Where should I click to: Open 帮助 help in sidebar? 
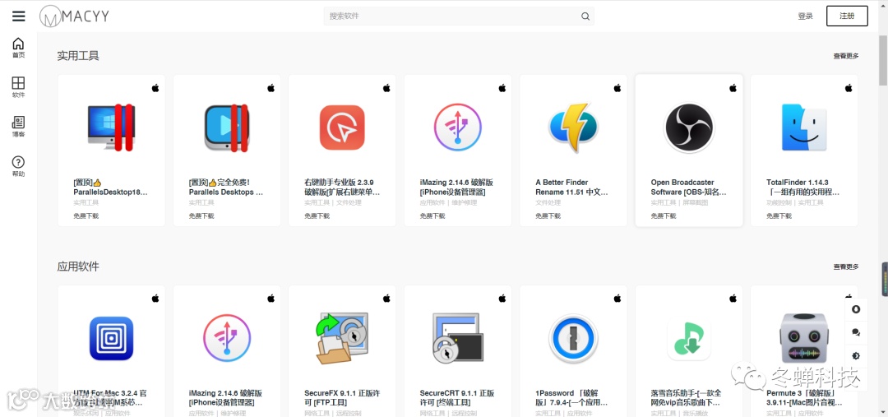coord(19,167)
